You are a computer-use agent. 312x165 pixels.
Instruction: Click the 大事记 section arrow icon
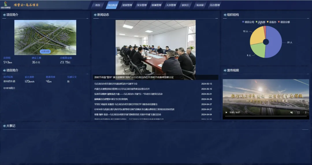[x=4, y=126]
